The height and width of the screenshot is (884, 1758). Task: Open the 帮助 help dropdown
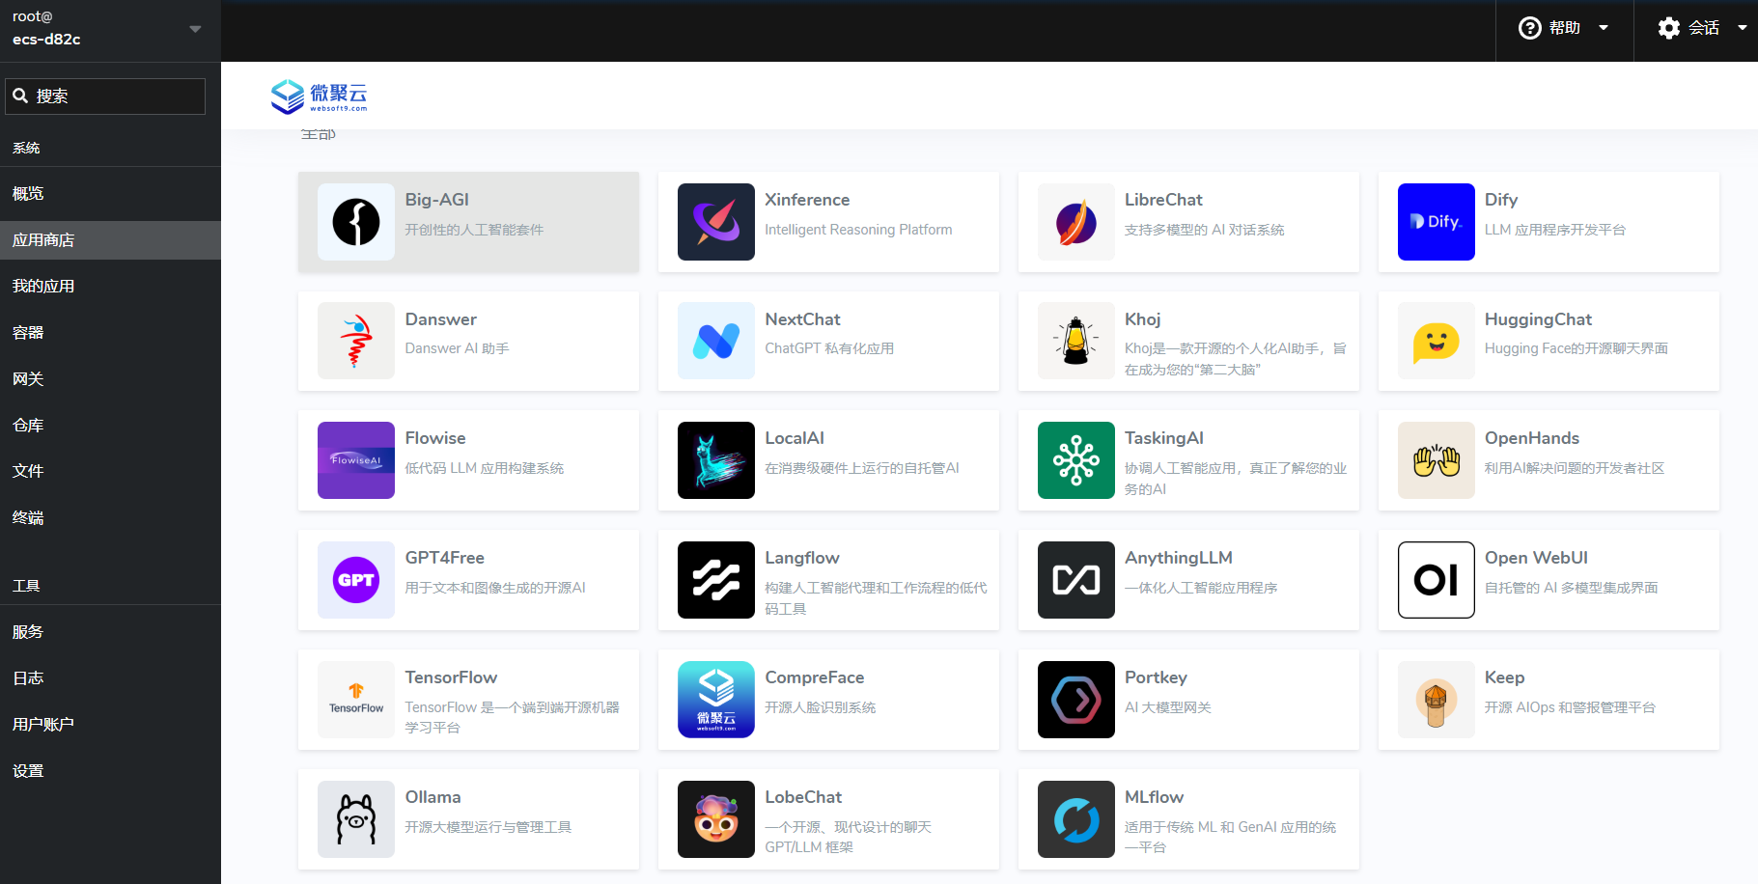pyautogui.click(x=1564, y=28)
